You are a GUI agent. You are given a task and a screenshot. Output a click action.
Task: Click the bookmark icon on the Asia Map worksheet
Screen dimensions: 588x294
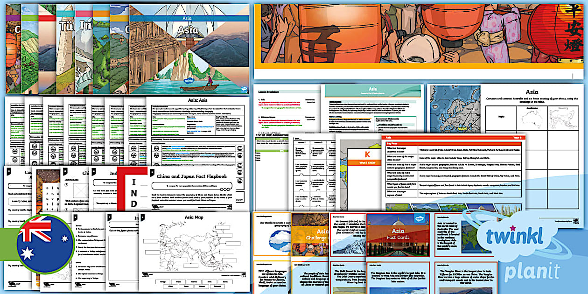point(142,218)
